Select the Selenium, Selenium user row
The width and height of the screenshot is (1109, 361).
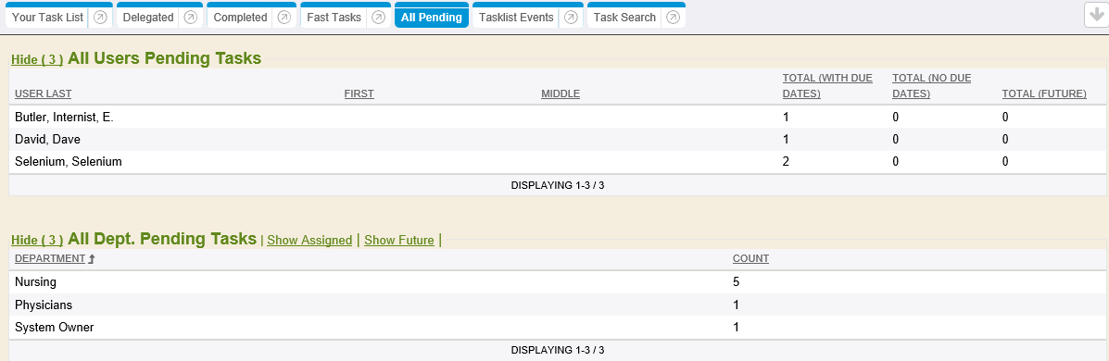(x=558, y=162)
